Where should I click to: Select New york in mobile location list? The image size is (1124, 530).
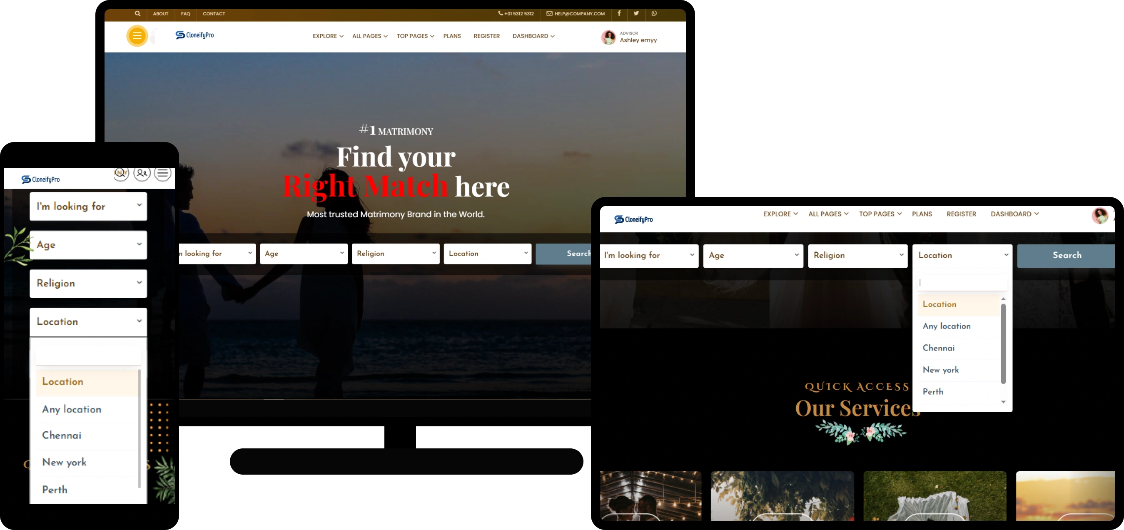pyautogui.click(x=64, y=462)
